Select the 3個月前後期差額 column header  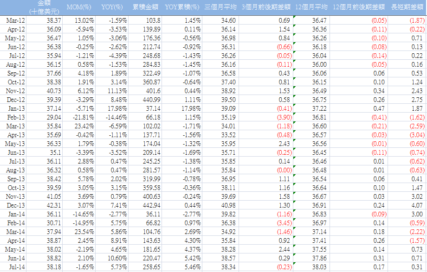click(x=266, y=7)
